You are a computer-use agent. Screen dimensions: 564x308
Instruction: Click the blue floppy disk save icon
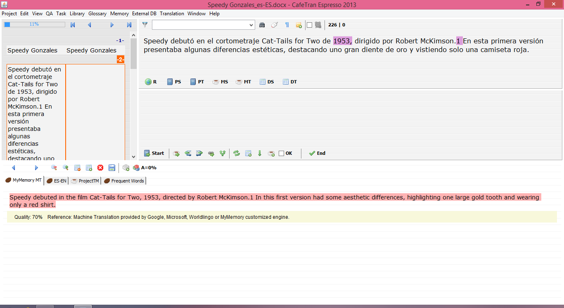[112, 168]
